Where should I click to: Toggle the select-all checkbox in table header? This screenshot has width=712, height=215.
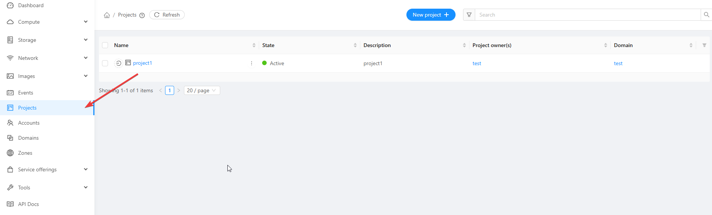pyautogui.click(x=105, y=45)
